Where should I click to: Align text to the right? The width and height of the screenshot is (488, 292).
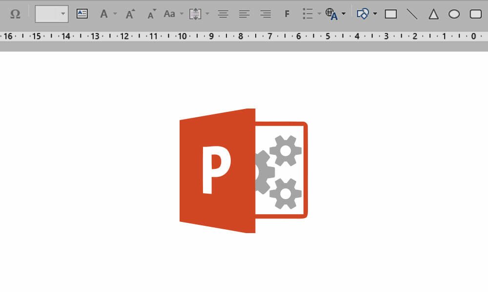tap(265, 14)
